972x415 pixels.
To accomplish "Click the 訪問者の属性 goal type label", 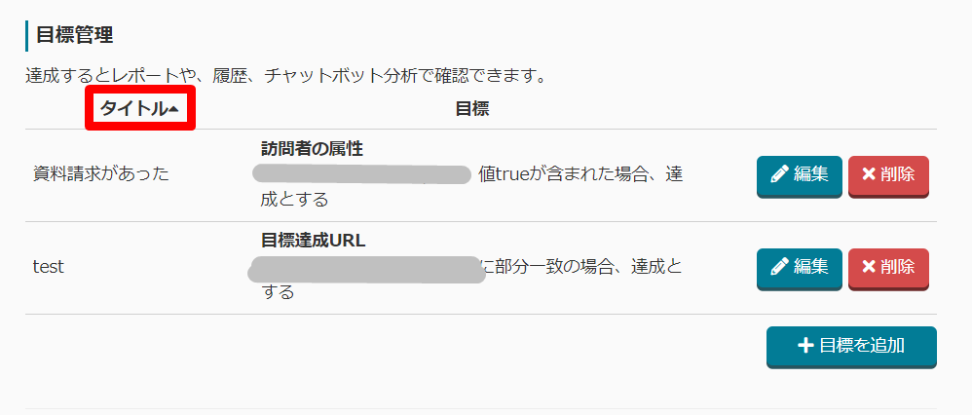I will coord(312,149).
